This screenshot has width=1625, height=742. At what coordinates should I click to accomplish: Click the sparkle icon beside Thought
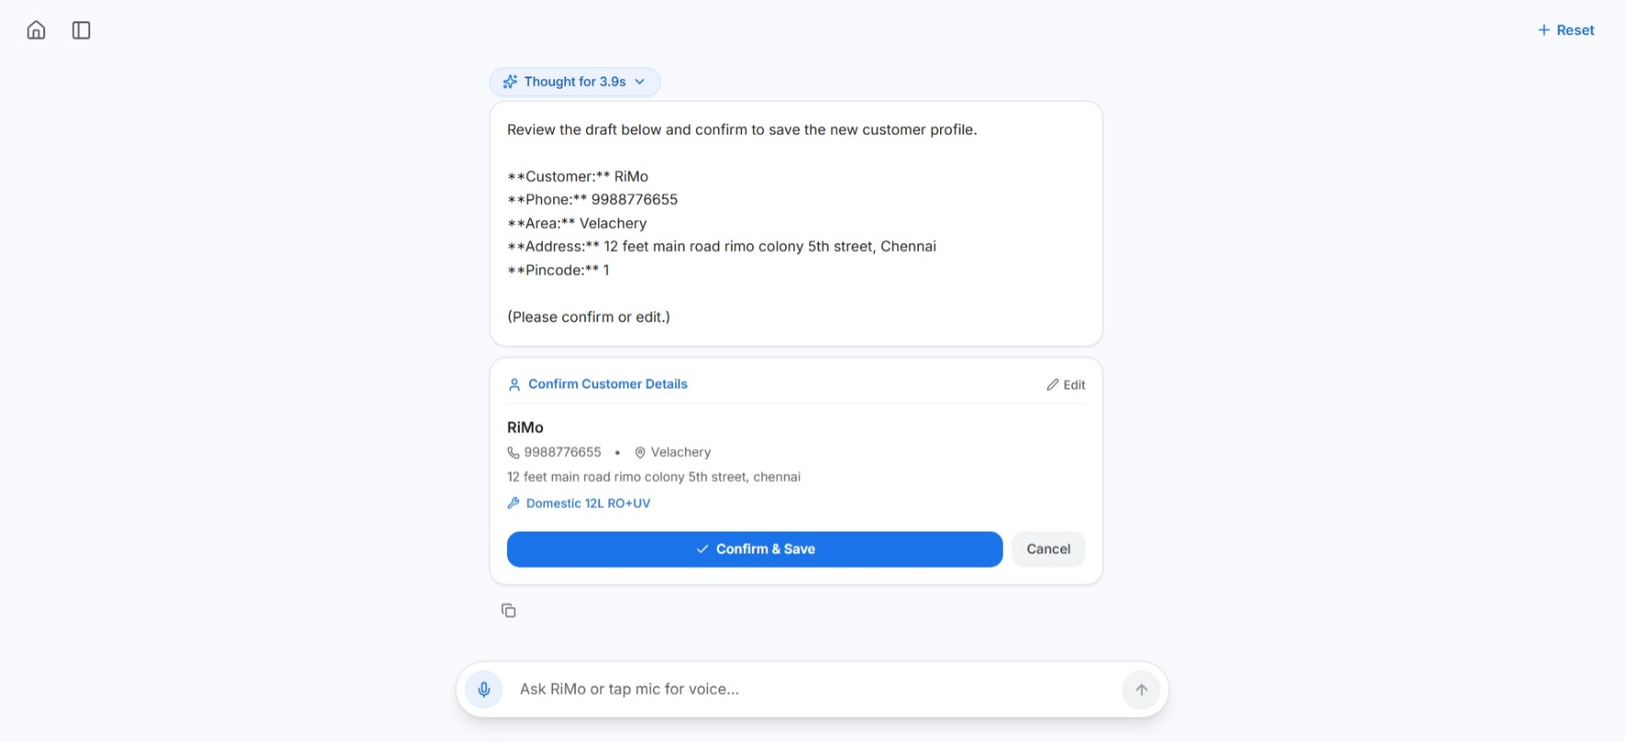[x=510, y=82]
